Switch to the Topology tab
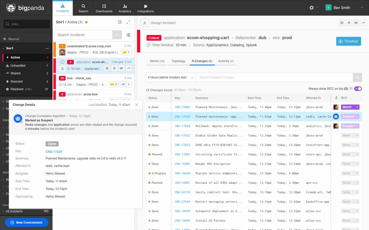The image size is (369, 230). tap(178, 61)
